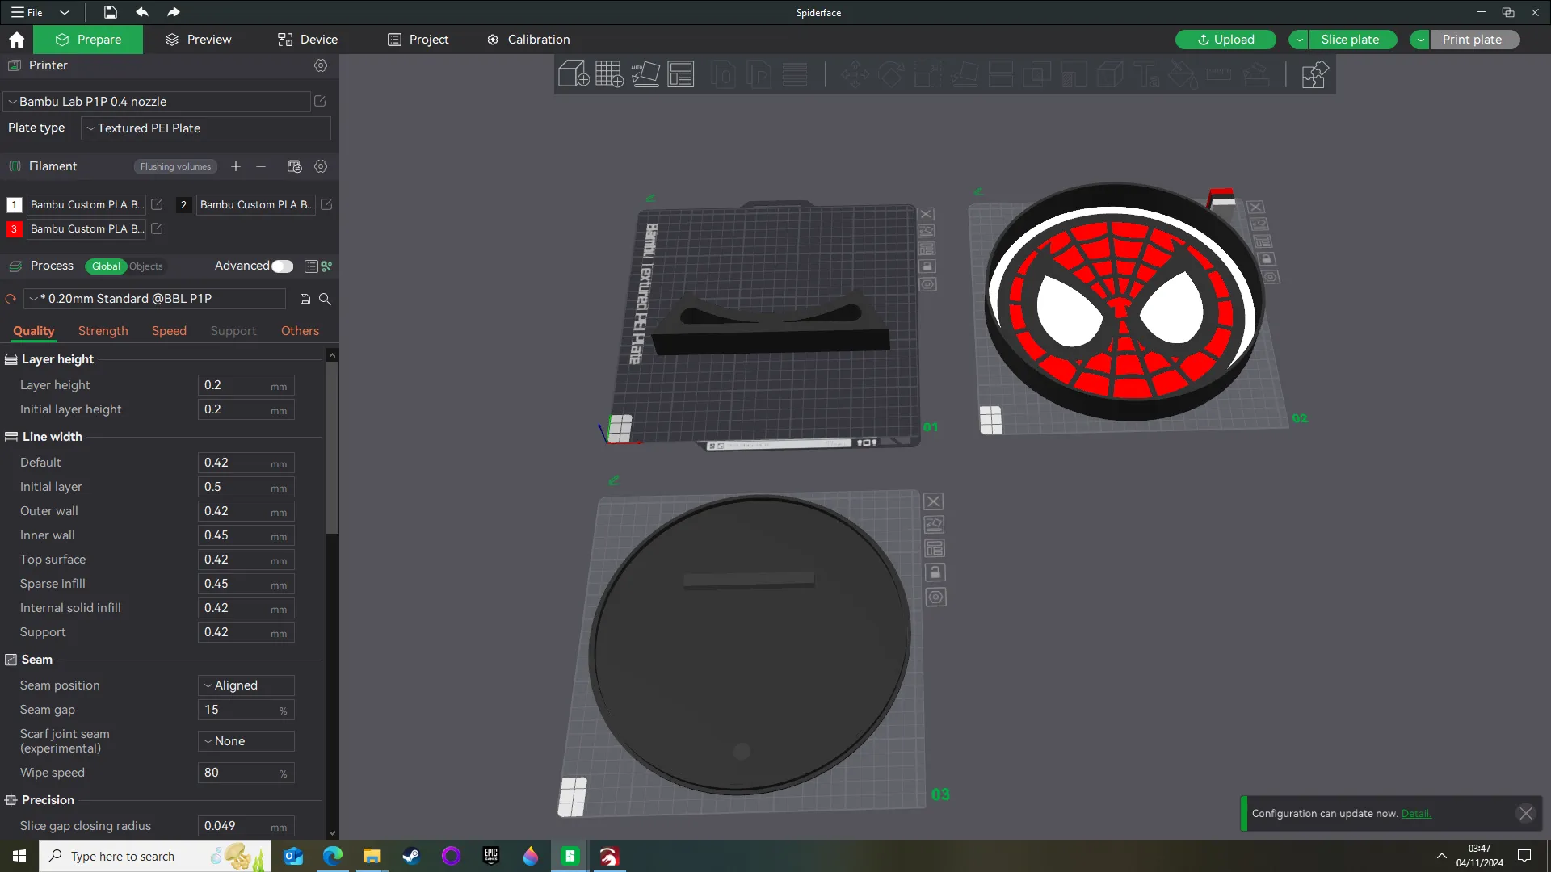Viewport: 1551px width, 872px height.
Task: Toggle the lock on plate 03
Action: click(935, 572)
